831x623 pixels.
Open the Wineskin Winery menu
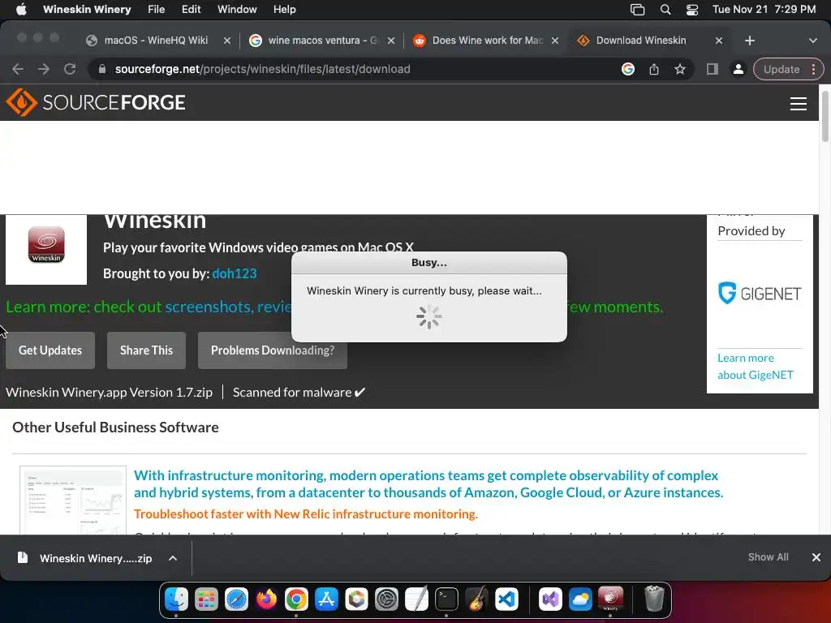coord(87,9)
